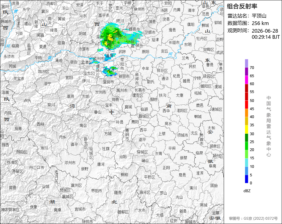Image resolution: width=282 pixels, height=224 pixels.
Task: Click the 上蔡 county label
Action: click(162, 134)
